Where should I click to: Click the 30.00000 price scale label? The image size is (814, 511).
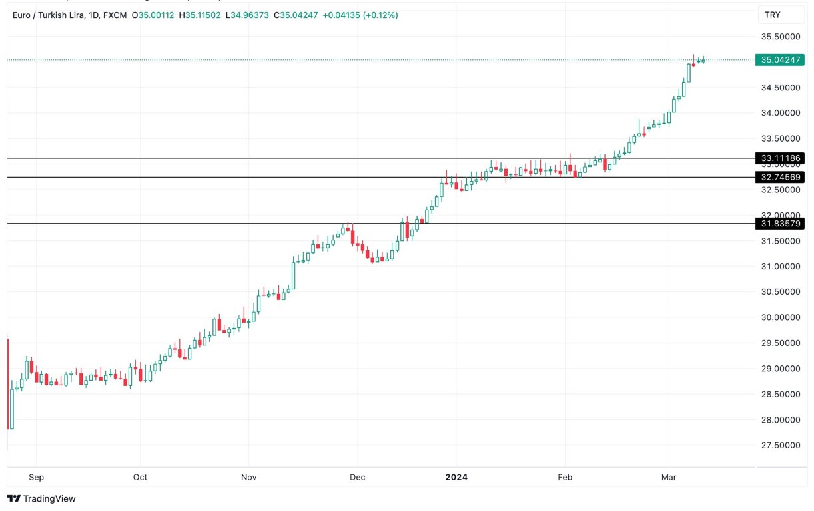point(780,317)
